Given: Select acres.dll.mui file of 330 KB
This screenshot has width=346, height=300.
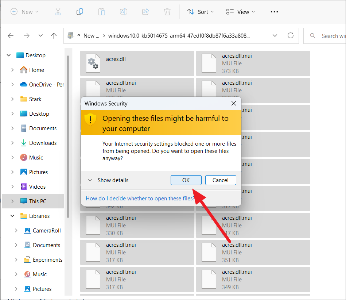Looking at the screenshot, I should pos(137,225).
